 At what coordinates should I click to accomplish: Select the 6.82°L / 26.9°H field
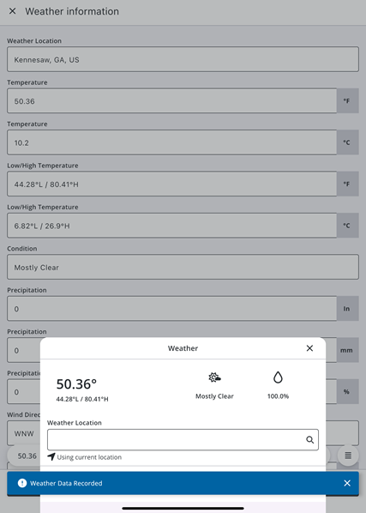point(172,226)
